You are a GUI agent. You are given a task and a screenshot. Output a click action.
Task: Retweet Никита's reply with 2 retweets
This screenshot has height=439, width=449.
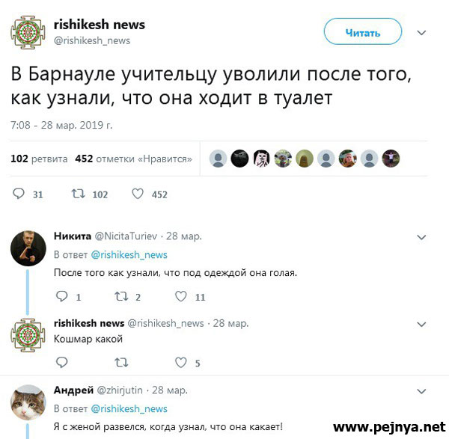click(121, 296)
